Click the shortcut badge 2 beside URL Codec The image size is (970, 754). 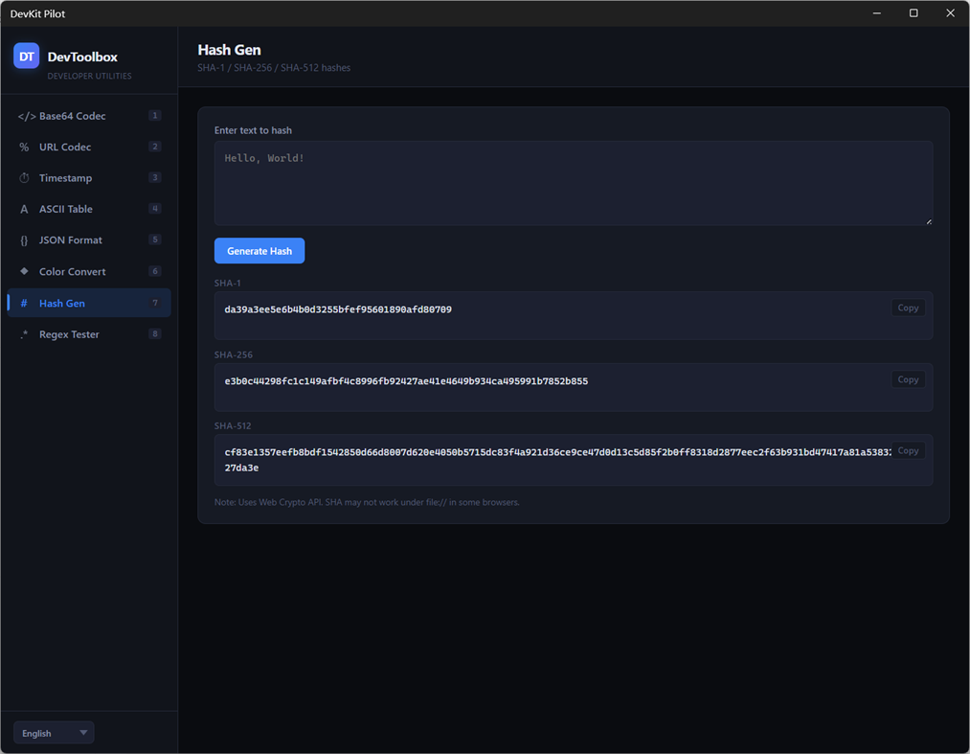[155, 147]
